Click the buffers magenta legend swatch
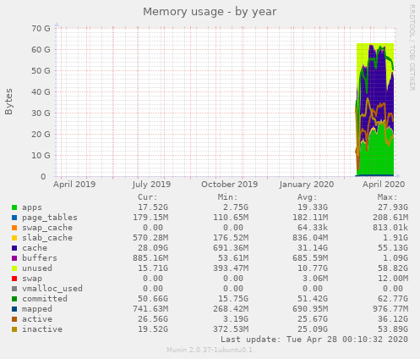420x359 pixels. 14,258
